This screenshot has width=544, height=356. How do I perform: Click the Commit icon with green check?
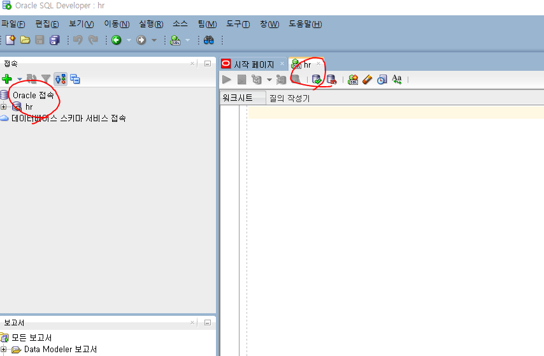coord(317,80)
